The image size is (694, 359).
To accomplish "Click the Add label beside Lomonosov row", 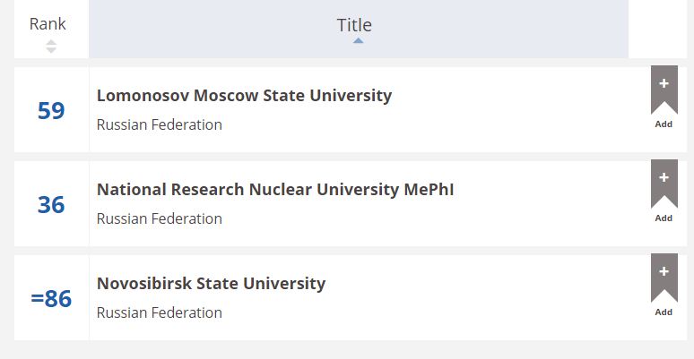I will click(x=664, y=124).
